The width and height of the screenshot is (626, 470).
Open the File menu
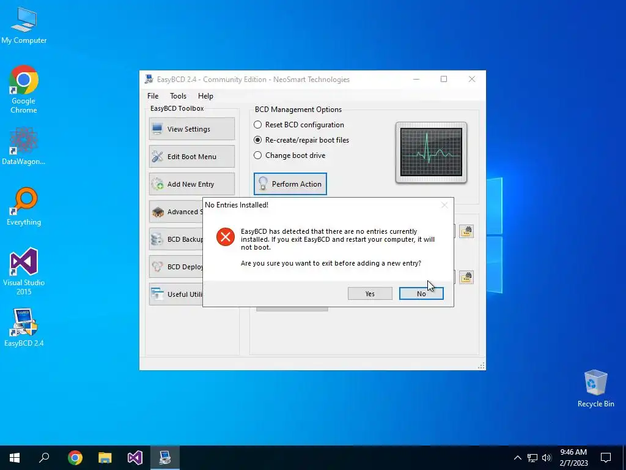(152, 96)
